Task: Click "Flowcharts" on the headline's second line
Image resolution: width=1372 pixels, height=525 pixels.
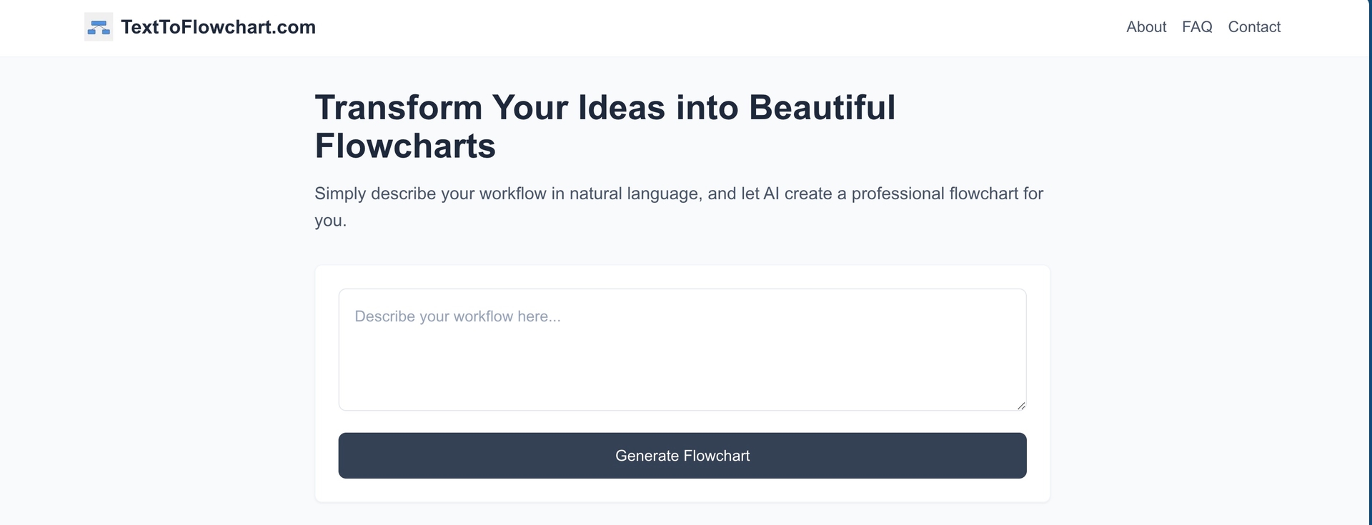Action: (405, 146)
